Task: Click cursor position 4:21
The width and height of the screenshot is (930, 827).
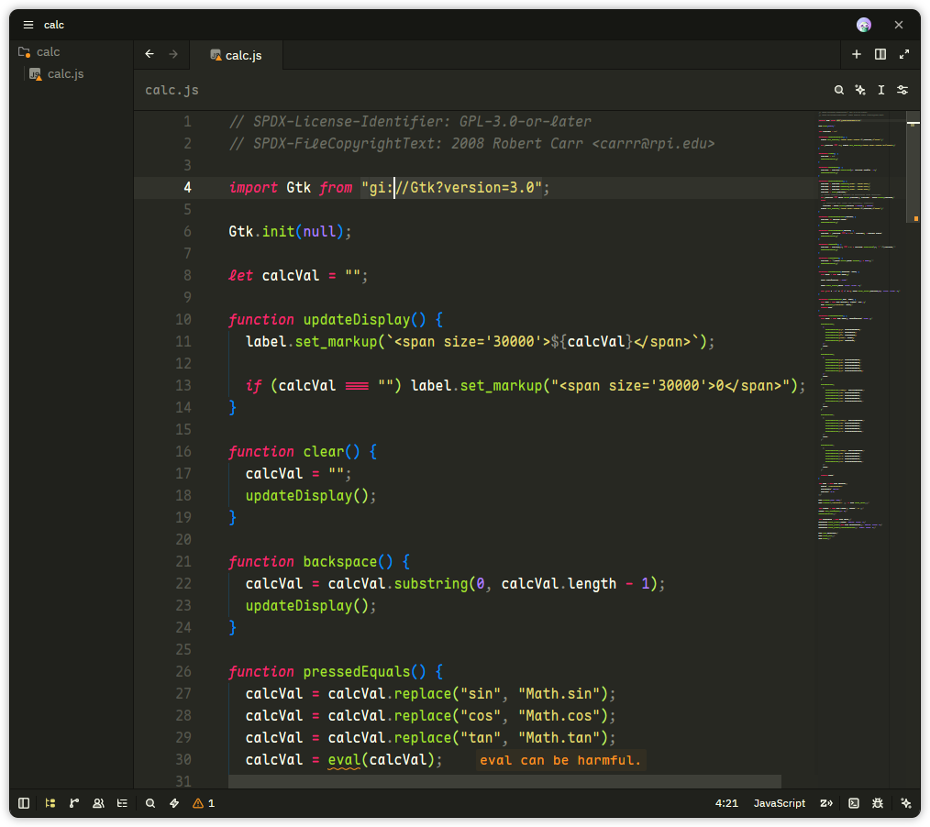Action: [x=726, y=803]
